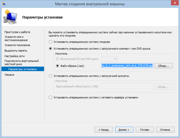
Task: Select install from bootable floppy disk option
Action: [x=51, y=76]
